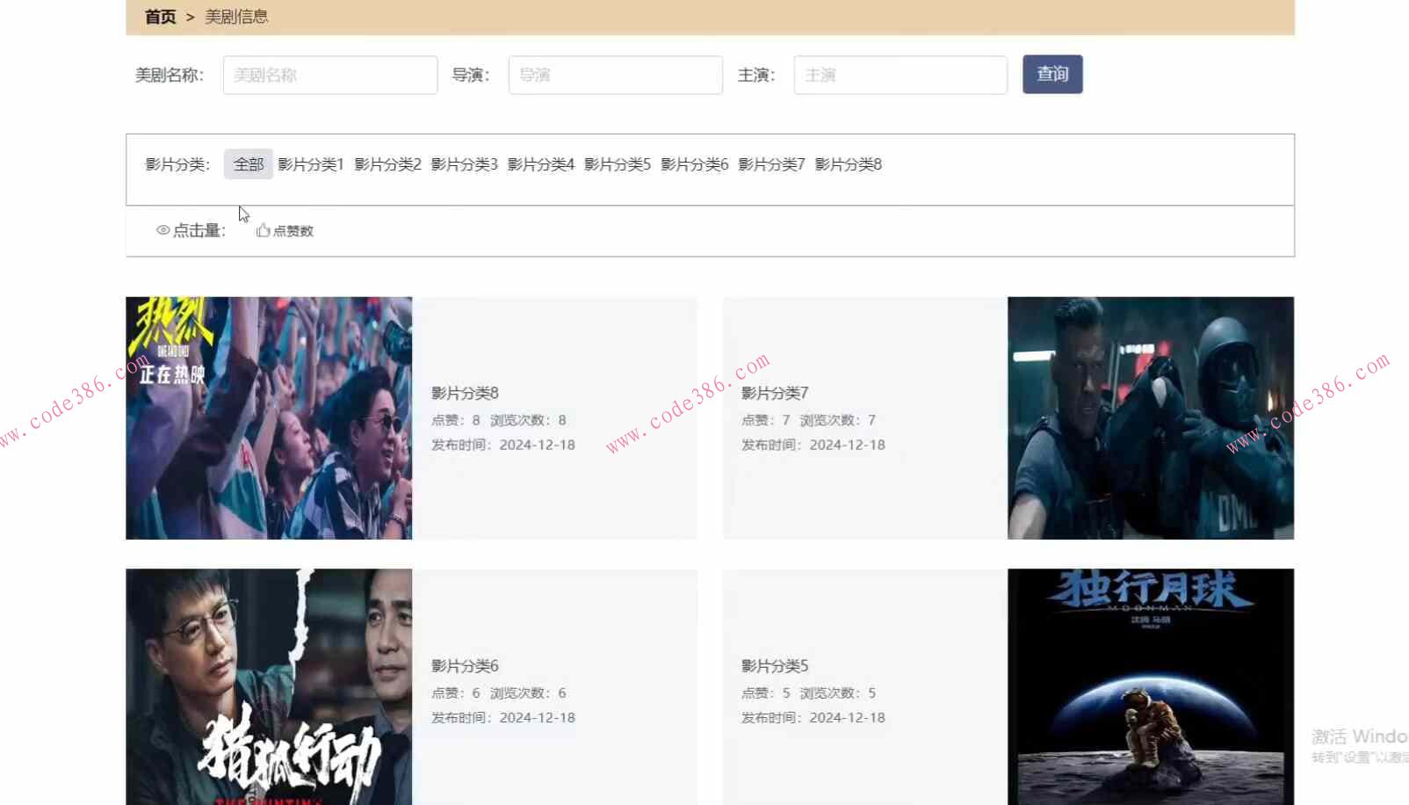Open the 首页 breadcrumb link

point(160,16)
